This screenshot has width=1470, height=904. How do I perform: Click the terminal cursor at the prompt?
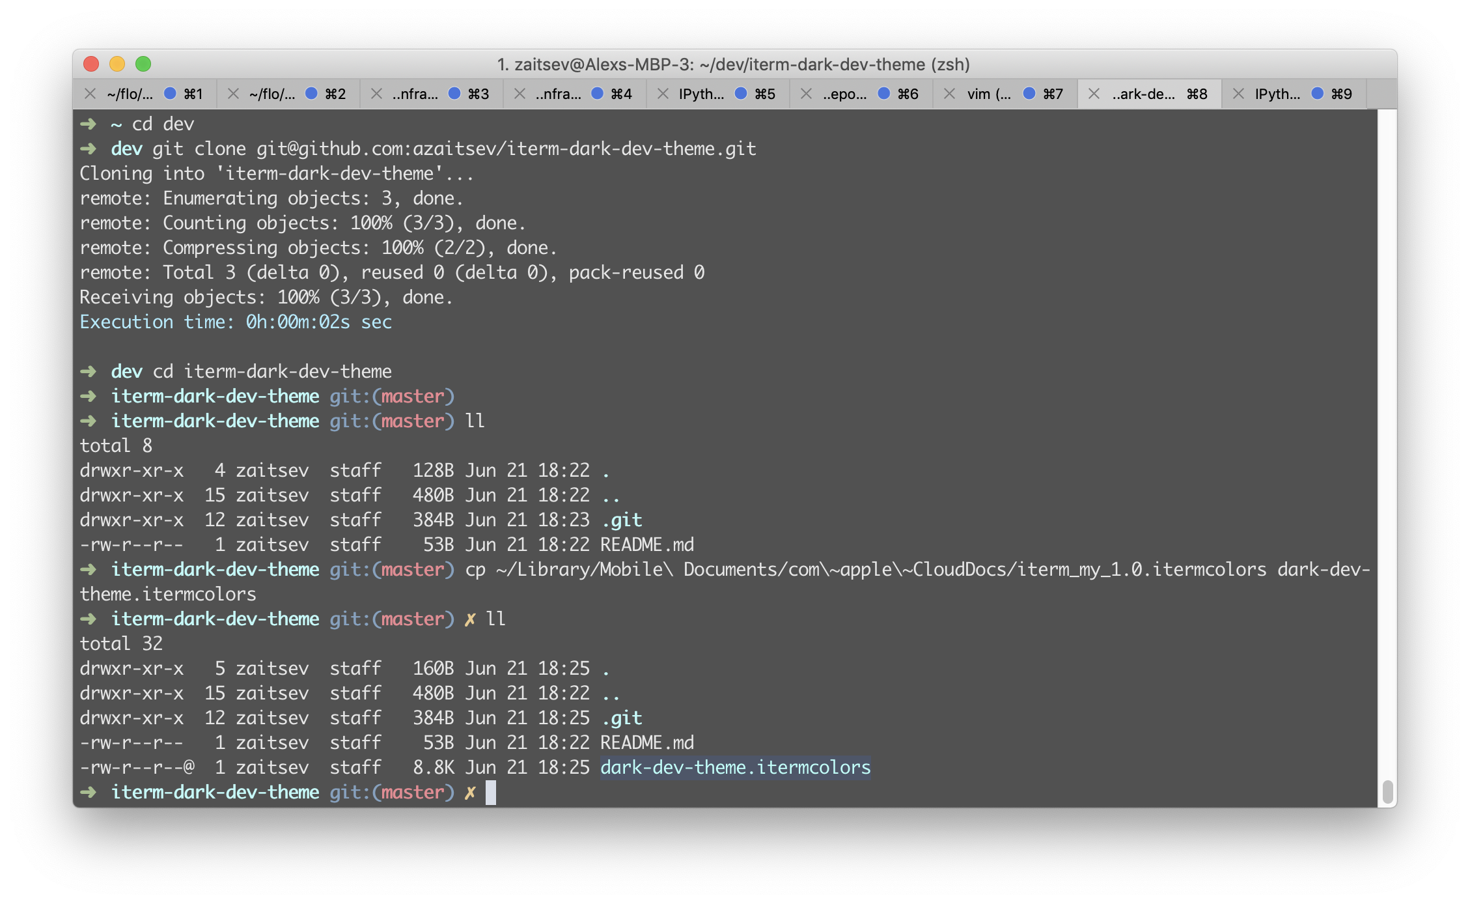[x=491, y=793]
